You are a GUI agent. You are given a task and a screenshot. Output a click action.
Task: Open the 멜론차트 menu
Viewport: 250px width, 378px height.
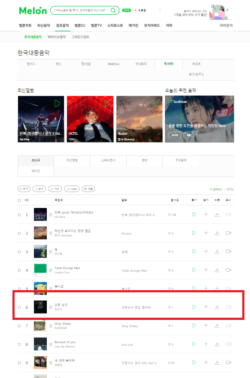(x=25, y=25)
